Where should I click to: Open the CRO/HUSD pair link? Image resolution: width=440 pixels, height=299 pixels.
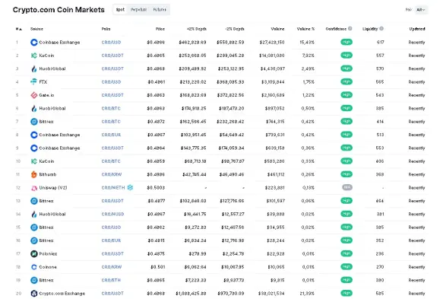click(112, 214)
